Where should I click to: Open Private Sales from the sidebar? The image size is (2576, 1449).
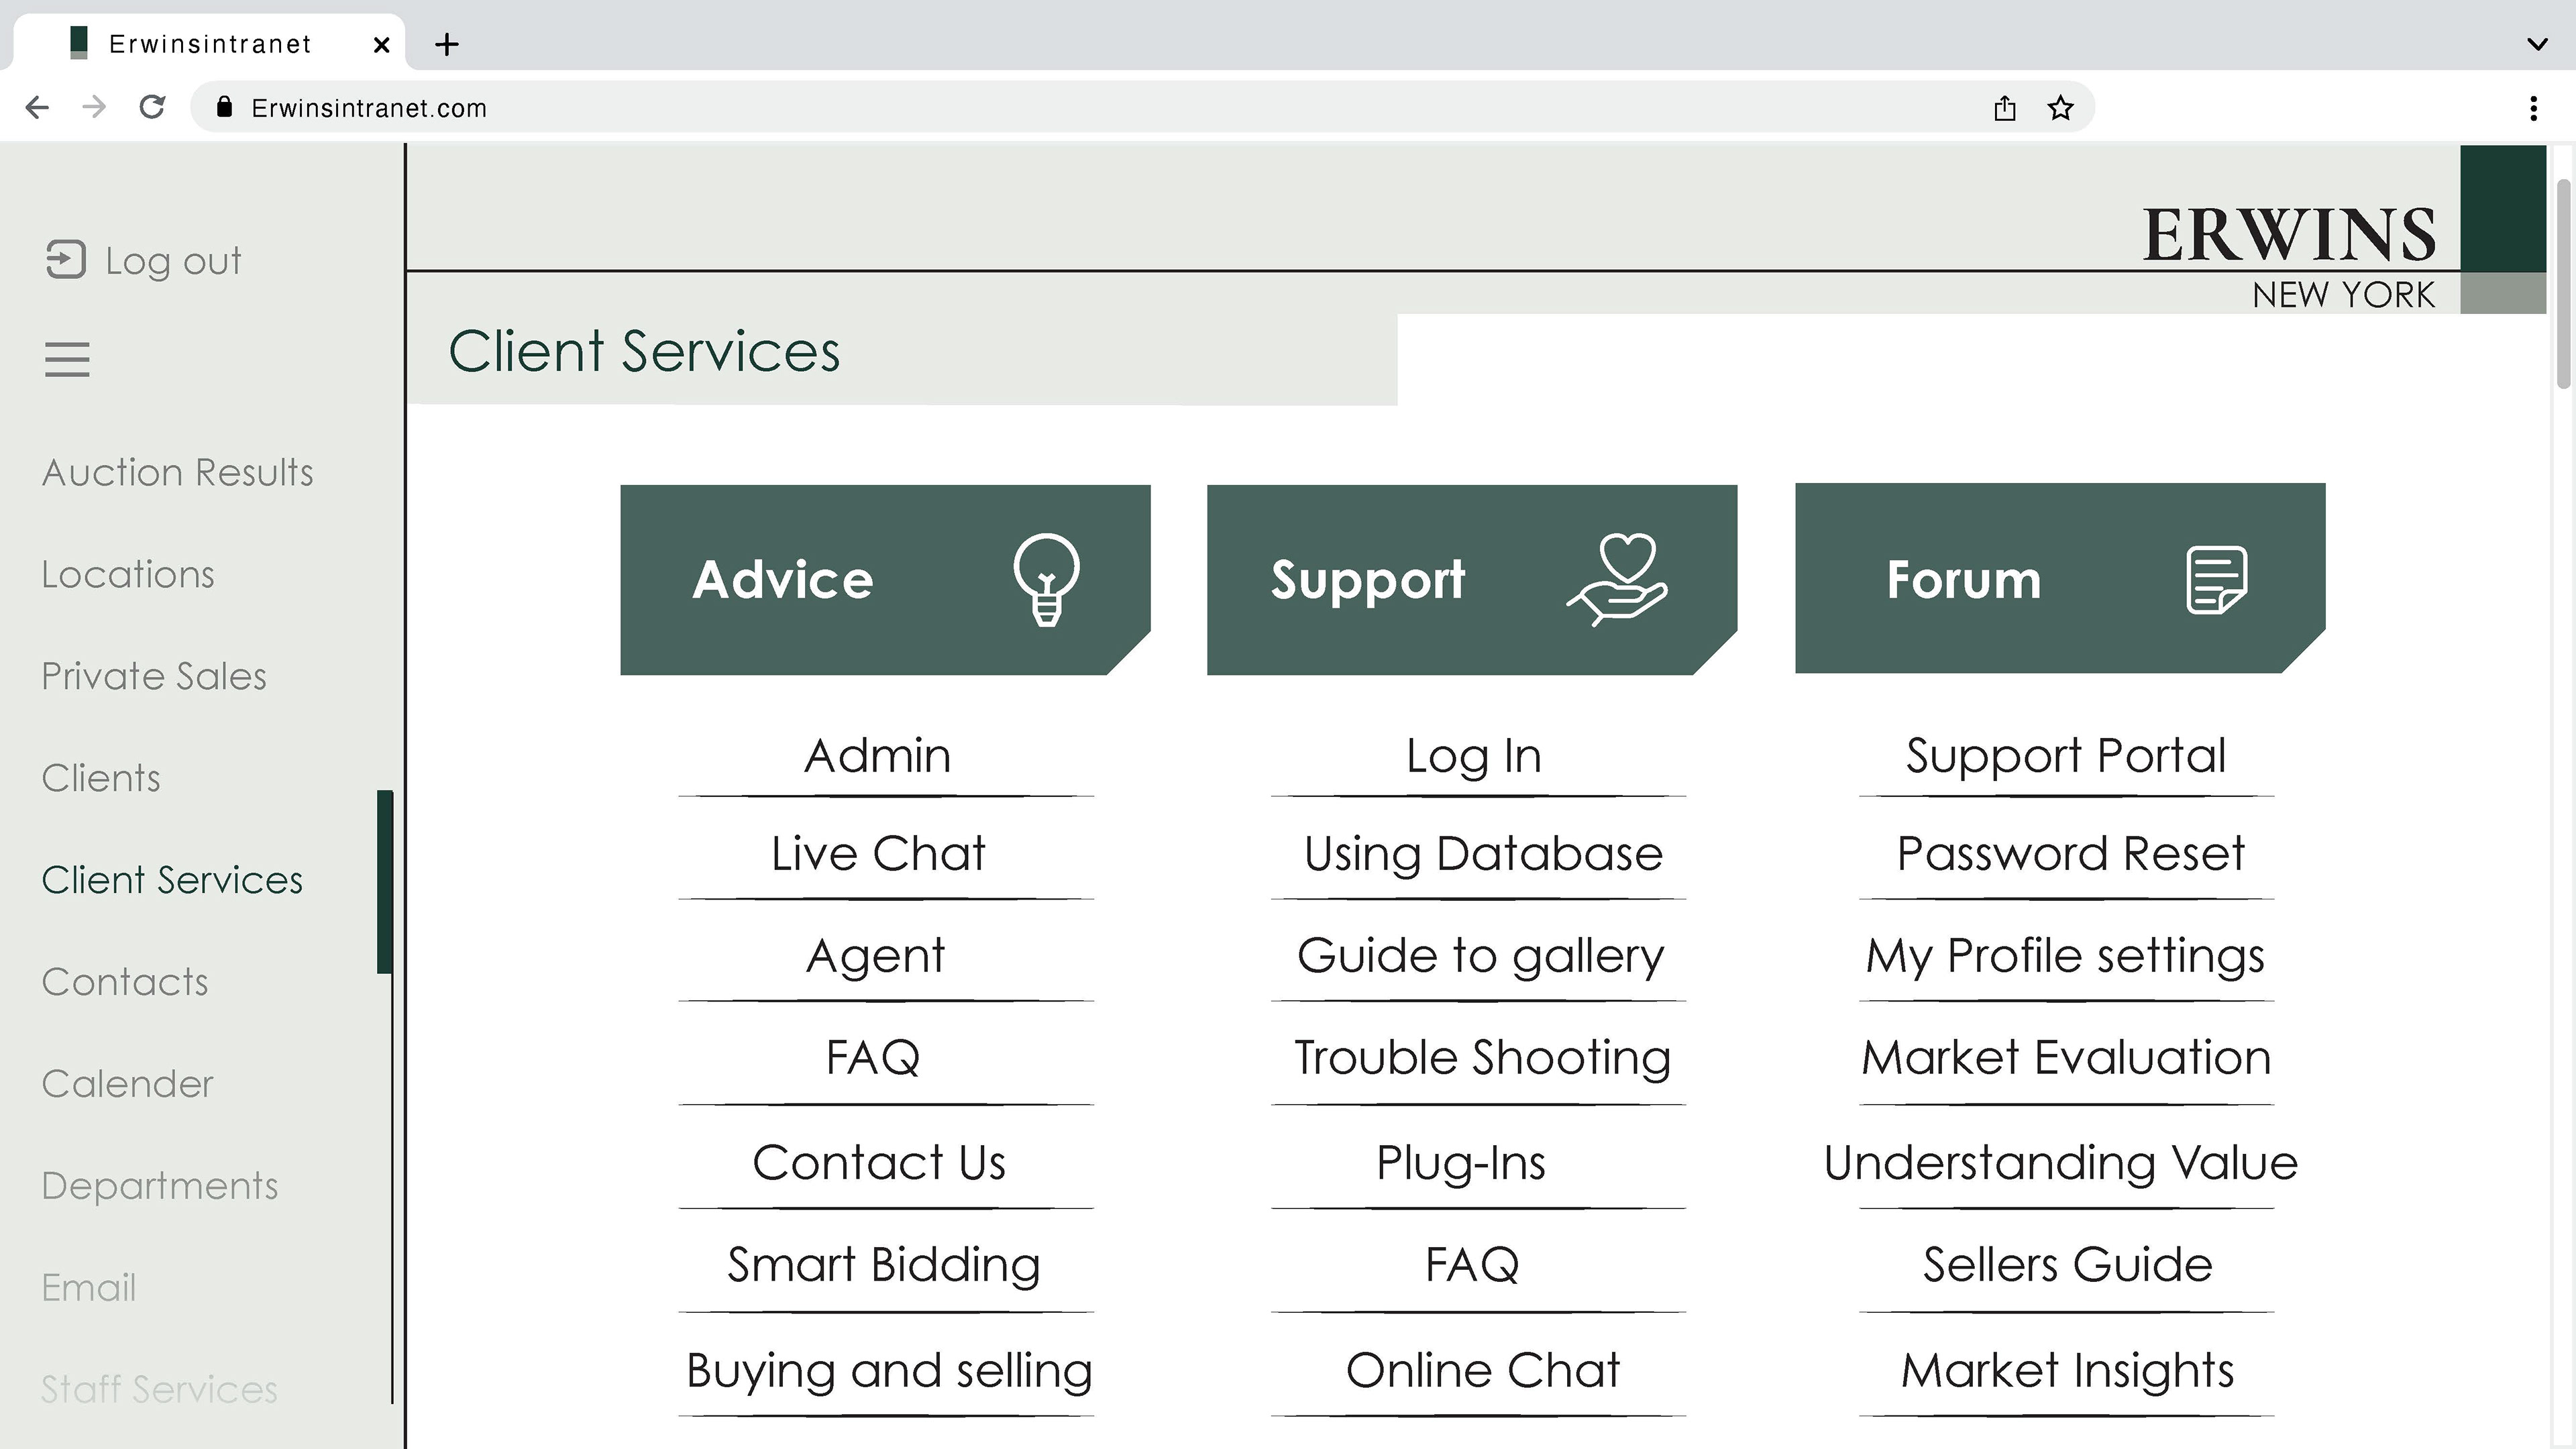(x=154, y=676)
